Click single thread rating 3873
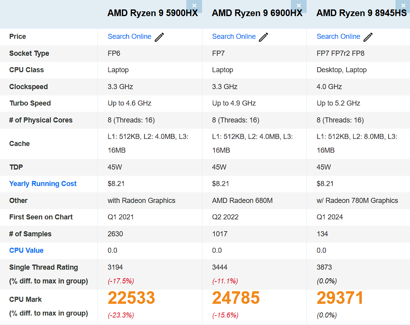The height and width of the screenshot is (325, 410). tap(324, 267)
